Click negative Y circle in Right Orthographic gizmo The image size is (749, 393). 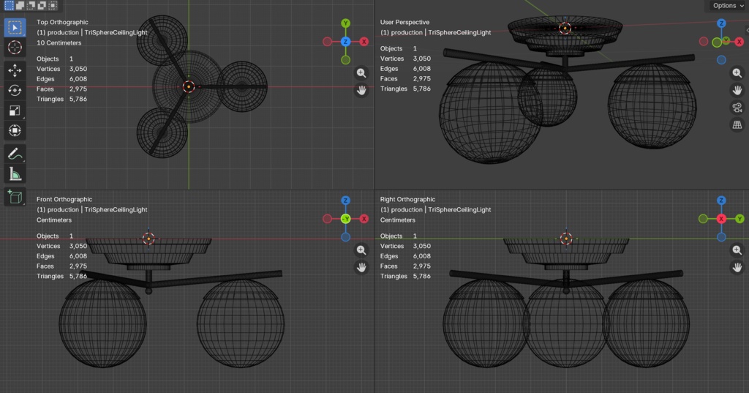703,219
